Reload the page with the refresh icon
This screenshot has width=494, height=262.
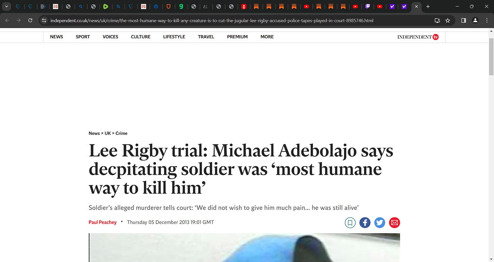[x=30, y=20]
